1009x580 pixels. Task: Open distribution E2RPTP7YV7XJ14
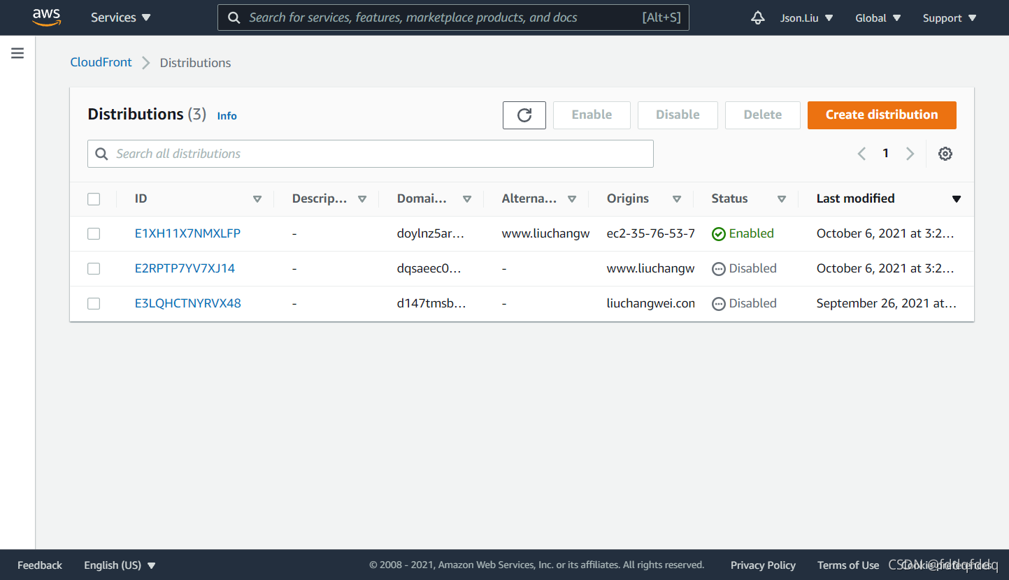(185, 269)
